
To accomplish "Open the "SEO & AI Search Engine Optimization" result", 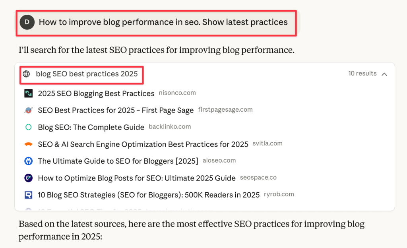I will tap(143, 144).
